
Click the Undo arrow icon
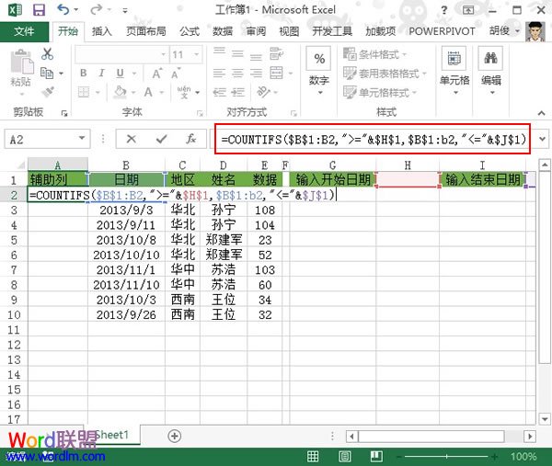[x=63, y=9]
